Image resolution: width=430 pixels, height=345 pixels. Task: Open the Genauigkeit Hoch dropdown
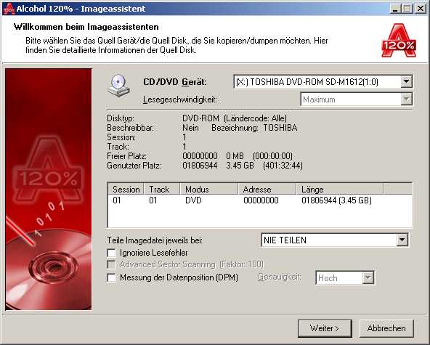pos(368,277)
